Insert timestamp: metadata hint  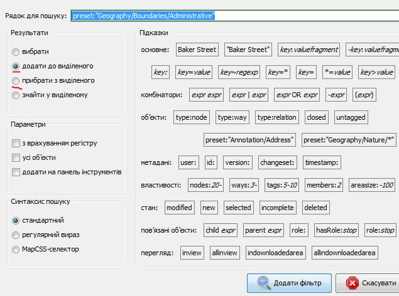click(x=322, y=162)
